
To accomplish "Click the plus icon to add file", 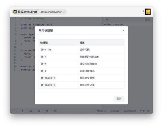I will (x=14, y=111).
